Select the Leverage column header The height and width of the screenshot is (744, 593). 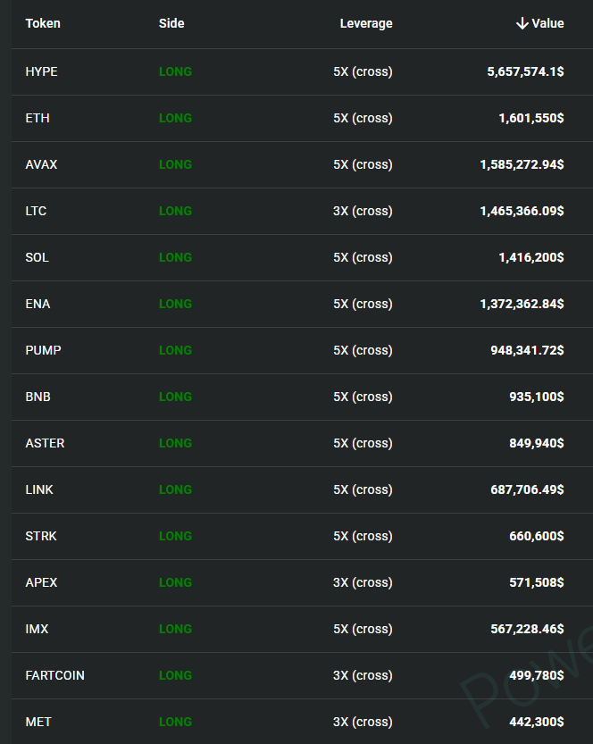point(366,23)
